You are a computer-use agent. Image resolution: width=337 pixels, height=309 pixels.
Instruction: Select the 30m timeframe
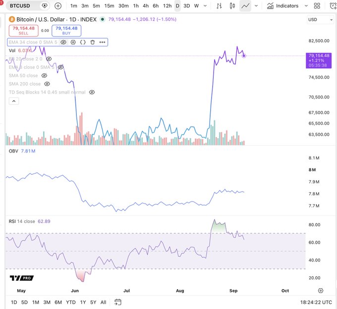coord(123,6)
